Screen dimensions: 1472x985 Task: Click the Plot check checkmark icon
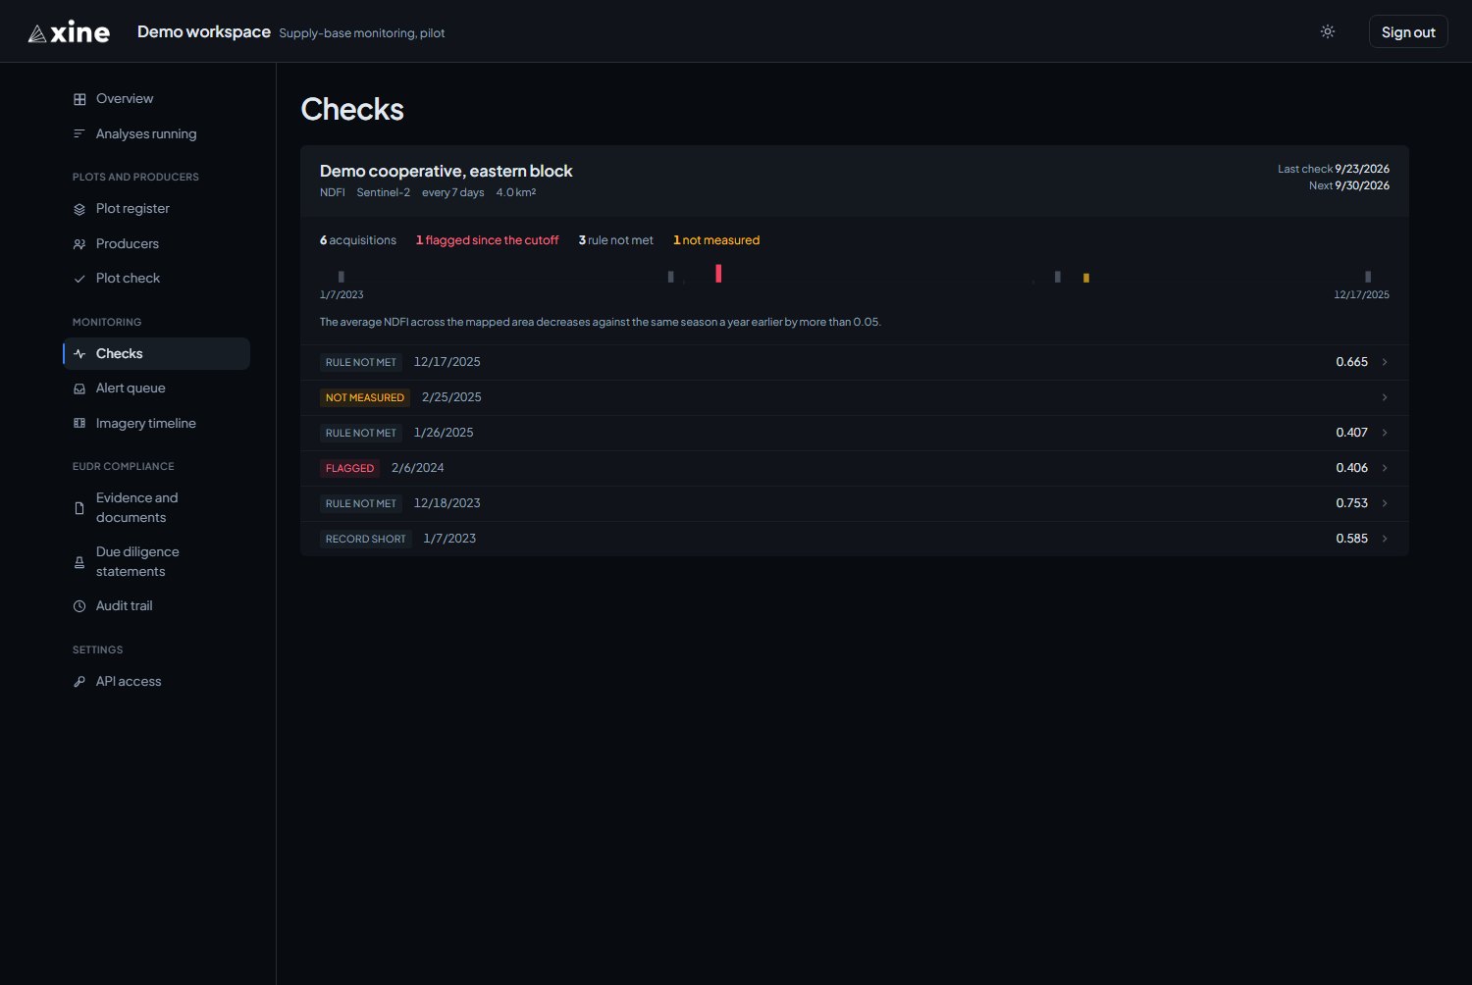tap(79, 279)
